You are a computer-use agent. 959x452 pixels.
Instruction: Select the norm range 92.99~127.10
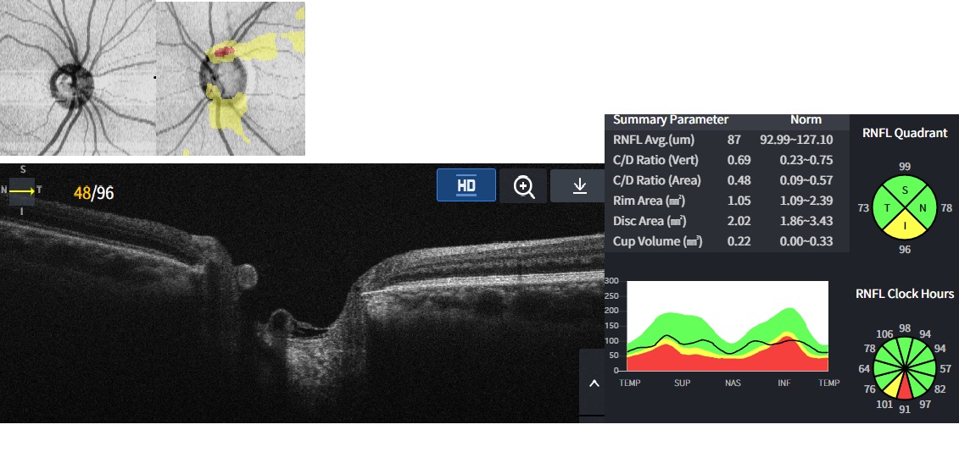[x=796, y=140]
